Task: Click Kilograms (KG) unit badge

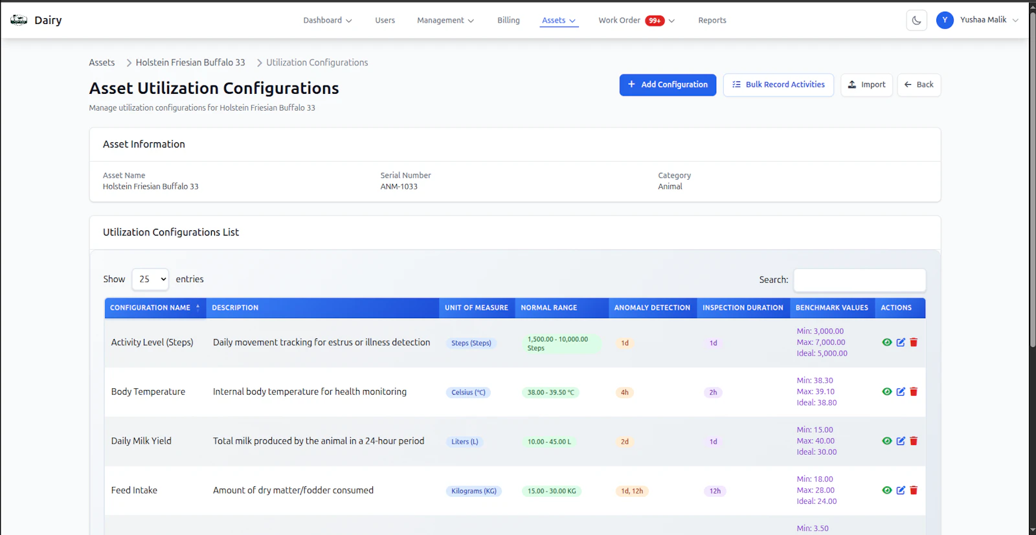Action: (x=474, y=490)
